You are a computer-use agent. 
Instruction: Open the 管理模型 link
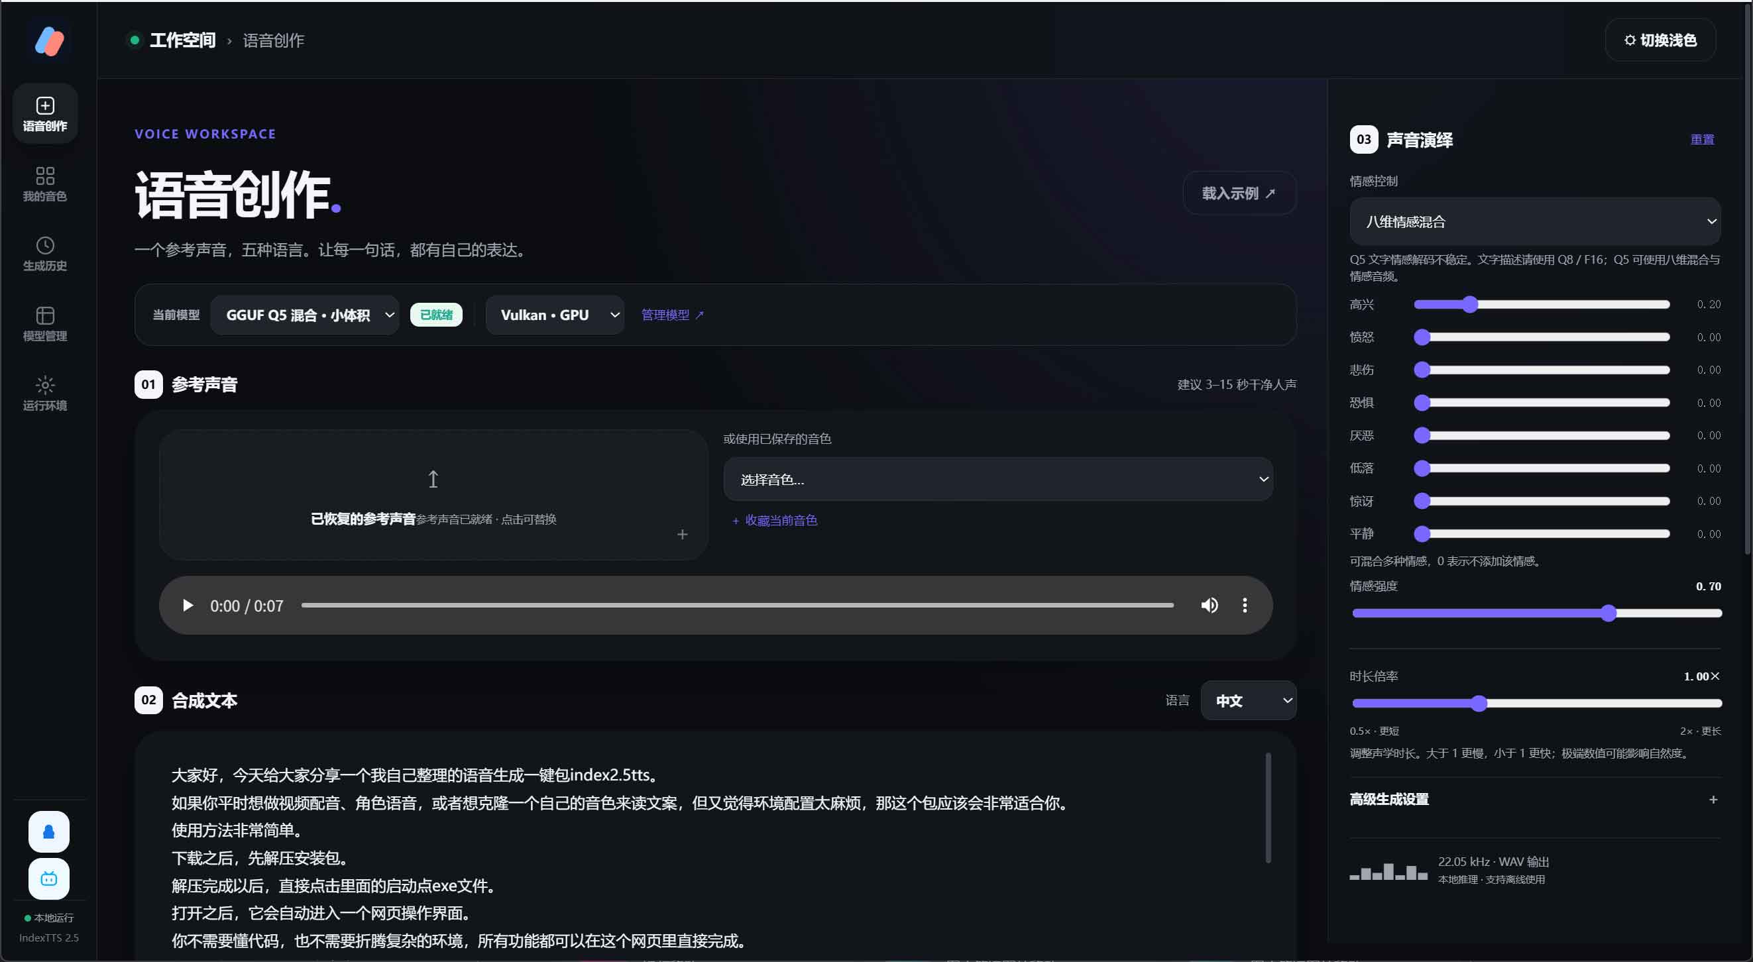click(x=672, y=314)
